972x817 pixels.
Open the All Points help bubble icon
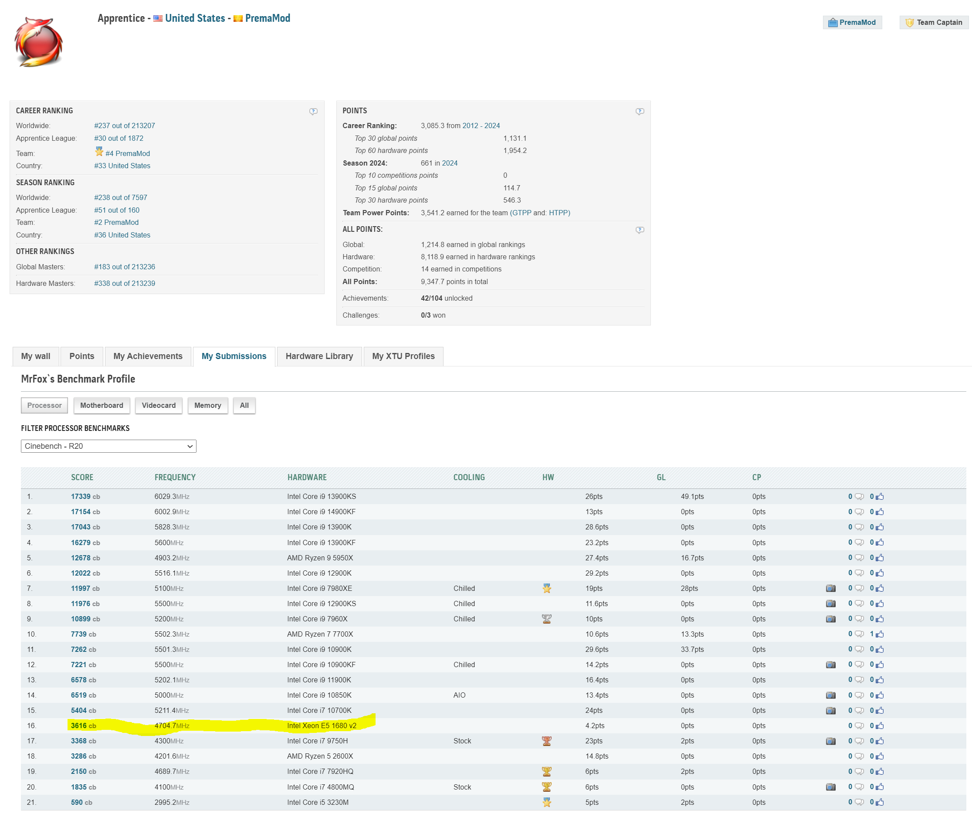click(640, 230)
